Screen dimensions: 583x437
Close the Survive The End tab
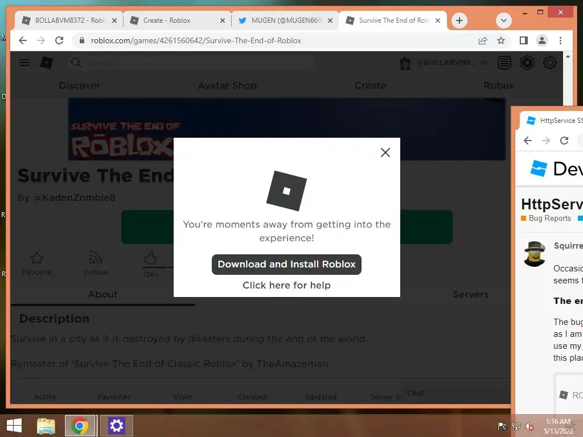click(438, 20)
